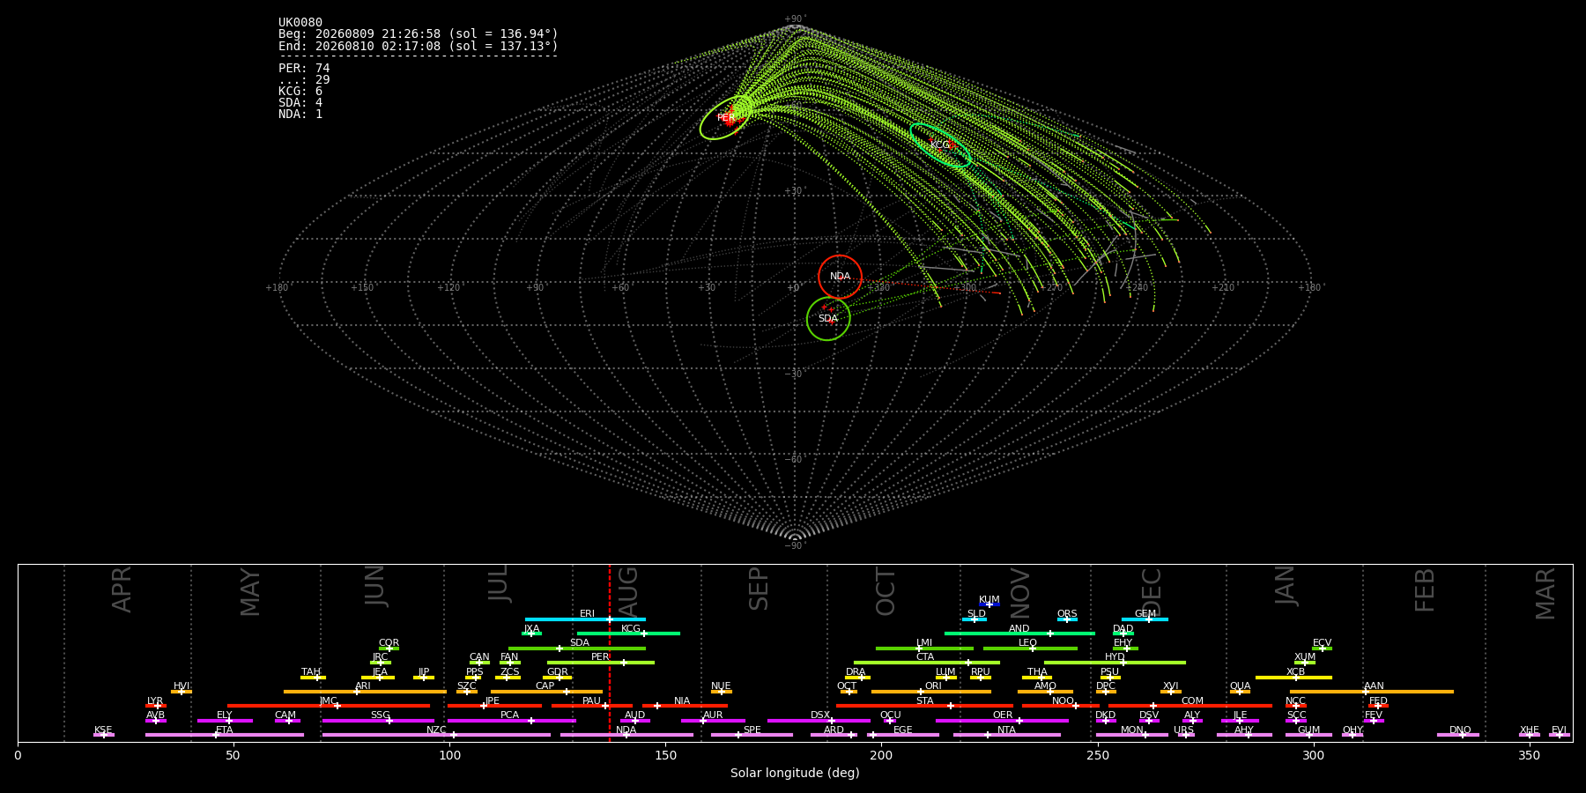Select the orange AAN activity bar
Viewport: 1586px width, 793px height.
[x=1372, y=692]
